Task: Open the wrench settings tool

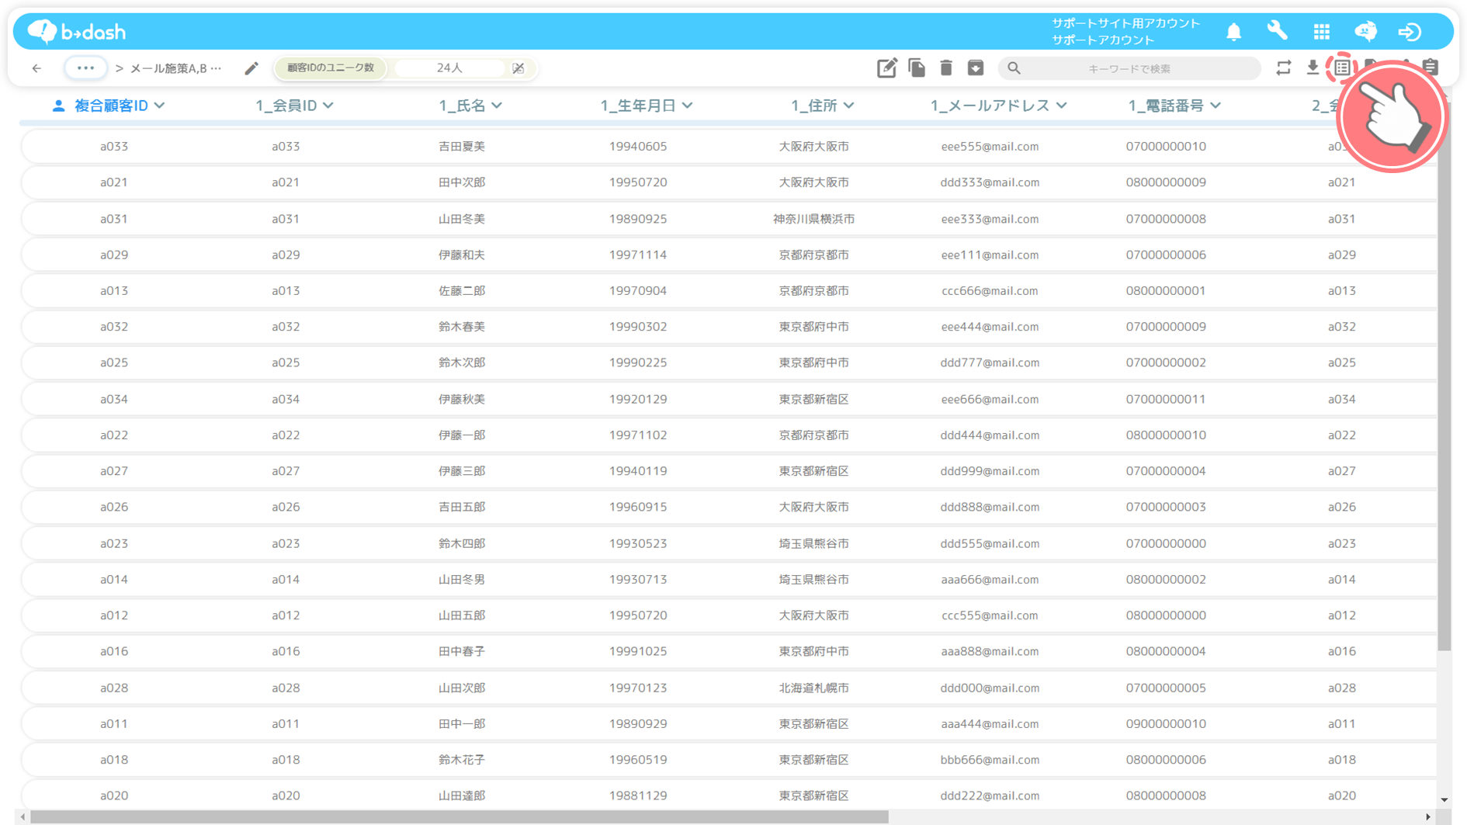Action: (x=1277, y=32)
